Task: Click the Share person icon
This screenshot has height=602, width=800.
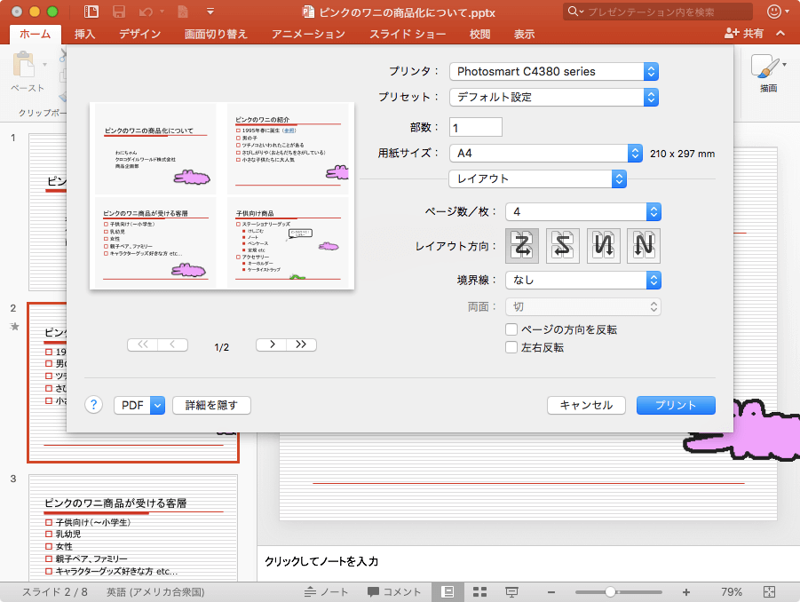Action: pos(731,34)
